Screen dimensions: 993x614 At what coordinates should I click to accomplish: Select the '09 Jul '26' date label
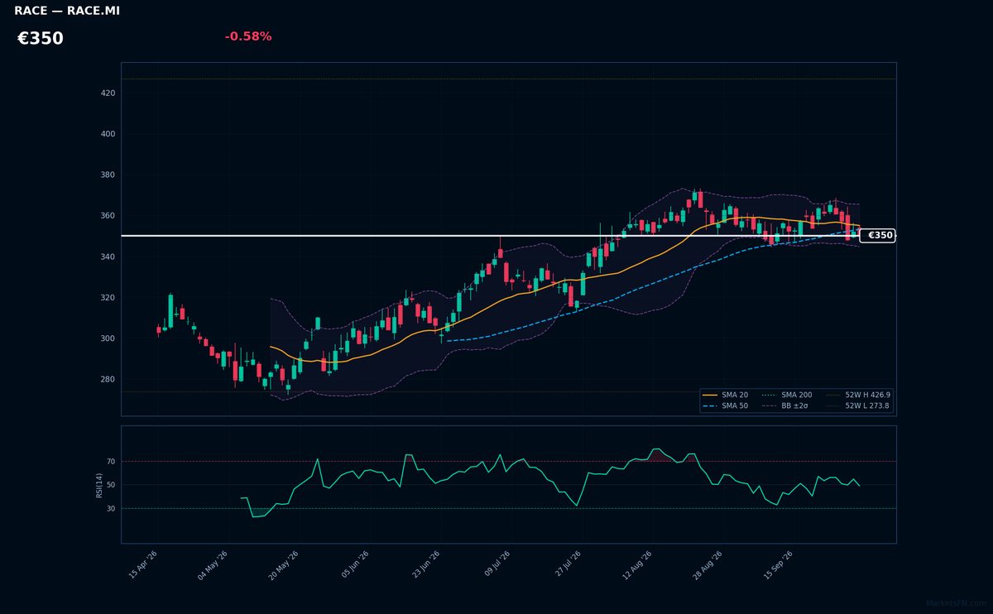pos(497,565)
